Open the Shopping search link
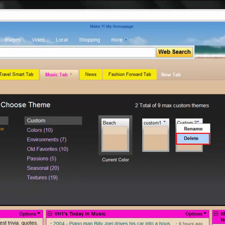 click(x=89, y=40)
